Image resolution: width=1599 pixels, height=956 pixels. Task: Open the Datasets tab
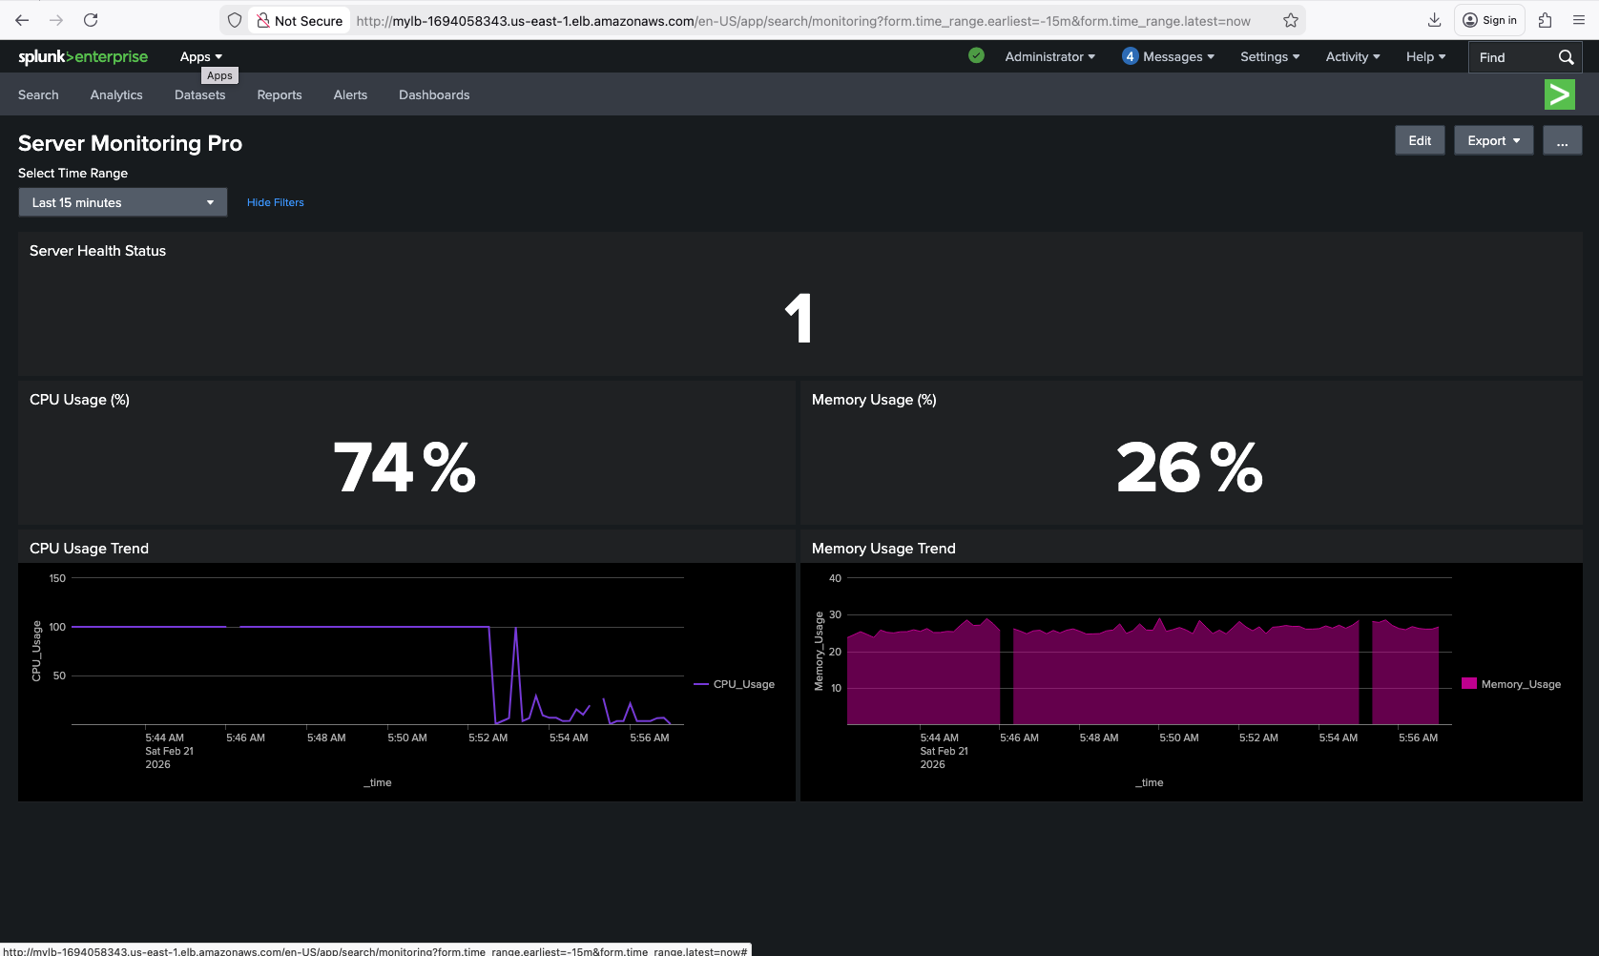(200, 94)
